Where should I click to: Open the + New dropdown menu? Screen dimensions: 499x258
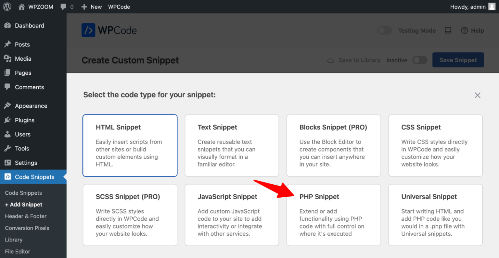91,6
